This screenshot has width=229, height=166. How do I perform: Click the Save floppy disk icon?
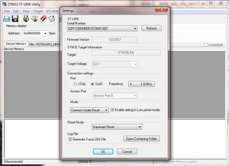(x=15, y=19)
